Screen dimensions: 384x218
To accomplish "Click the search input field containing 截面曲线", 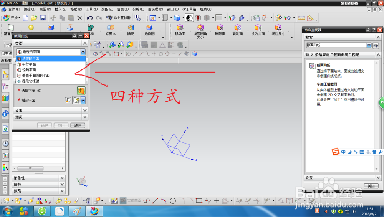I will tap(336, 45).
